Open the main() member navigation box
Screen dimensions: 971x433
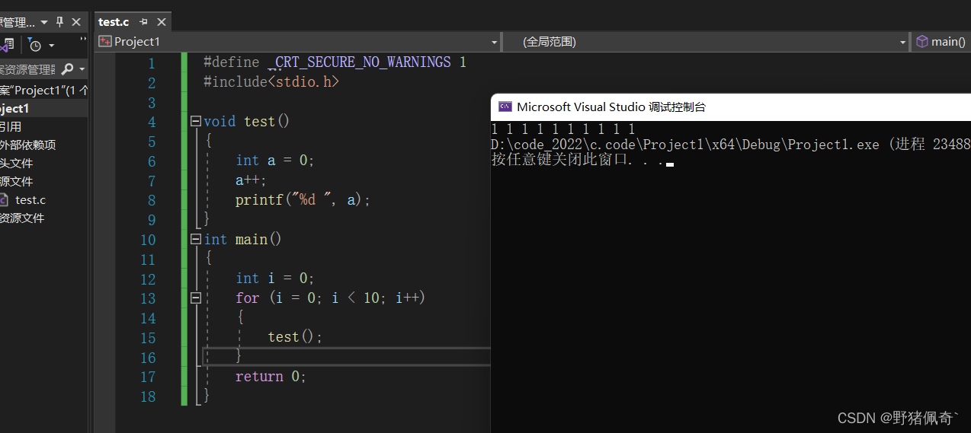point(942,42)
